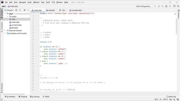Image resolution: width=180 pixels, height=101 pixels.
Task: Open the TODO tool window
Action: tap(46, 97)
